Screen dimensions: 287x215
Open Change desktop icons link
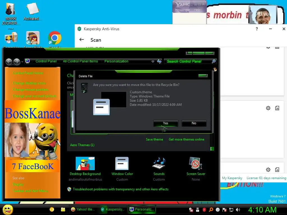[x=29, y=83]
